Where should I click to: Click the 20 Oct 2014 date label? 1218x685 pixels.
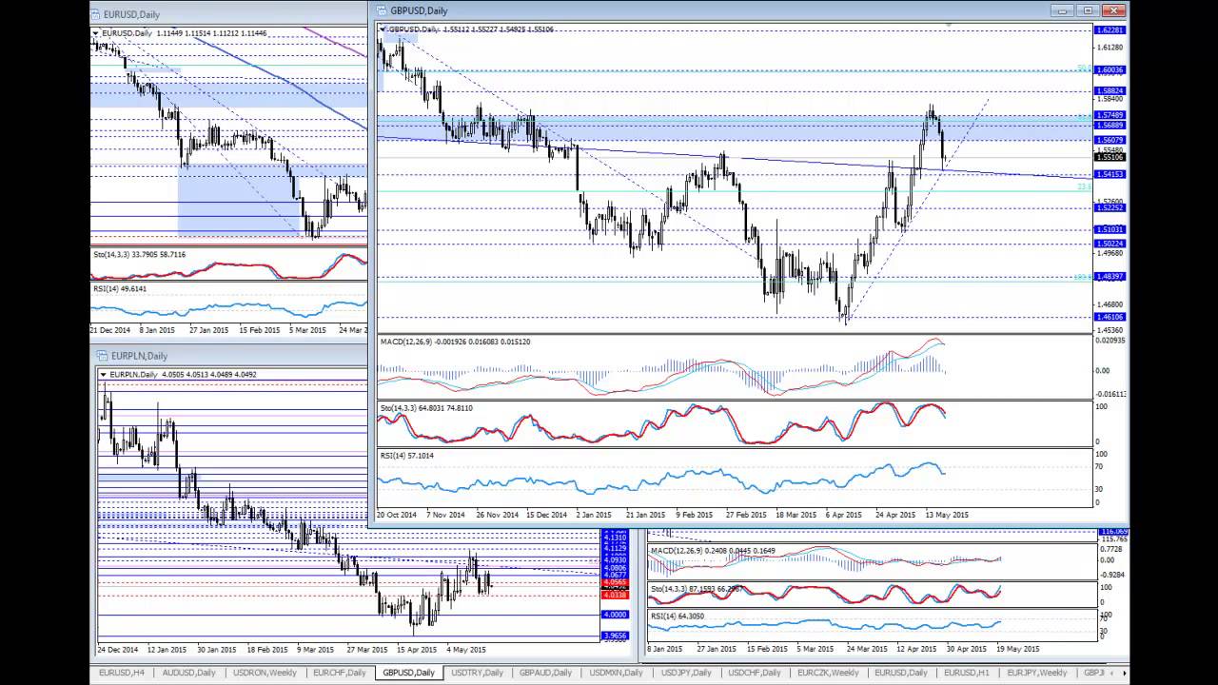tap(397, 515)
